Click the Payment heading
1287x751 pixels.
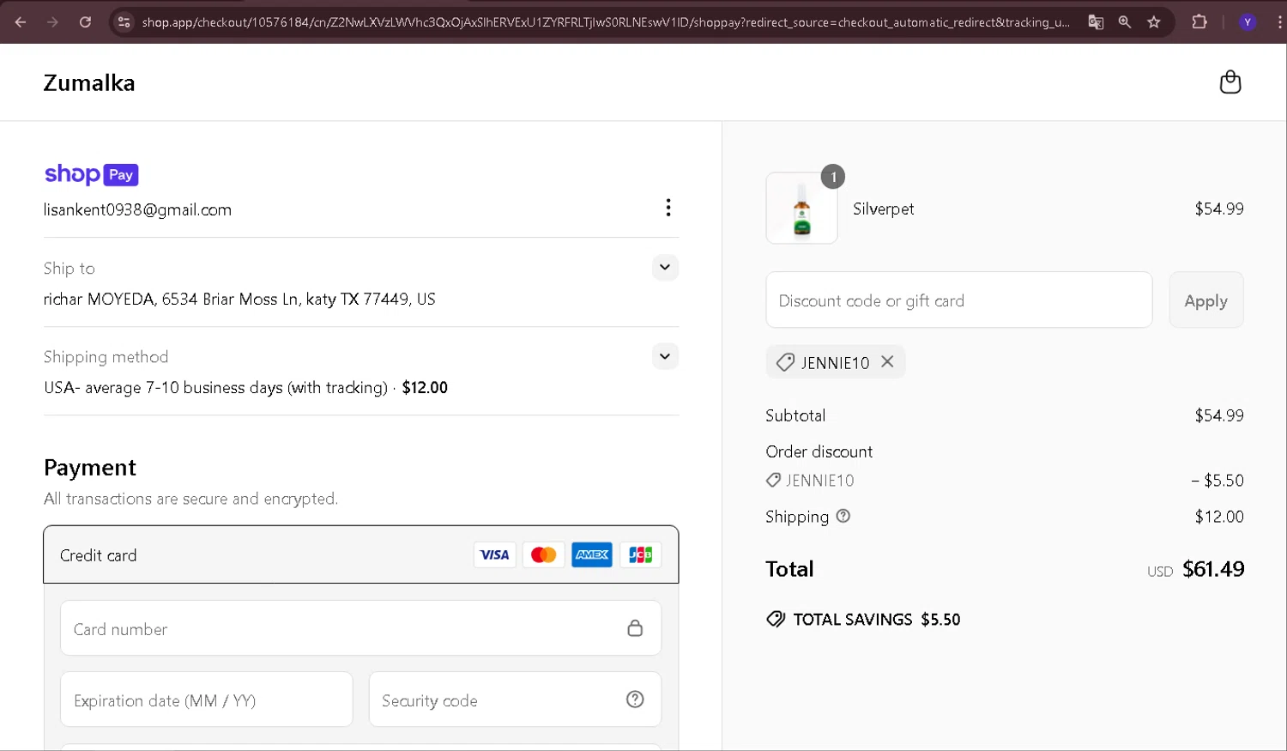90,468
